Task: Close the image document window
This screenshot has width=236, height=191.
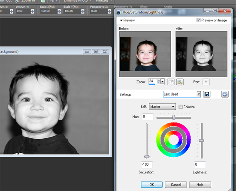Action: (x=105, y=51)
